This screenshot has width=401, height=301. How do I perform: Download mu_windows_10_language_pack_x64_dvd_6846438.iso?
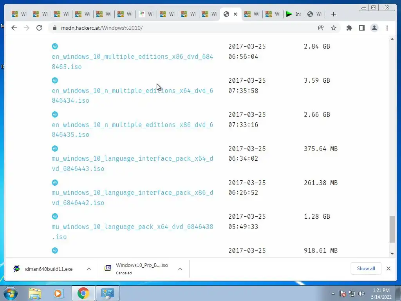(x=132, y=232)
